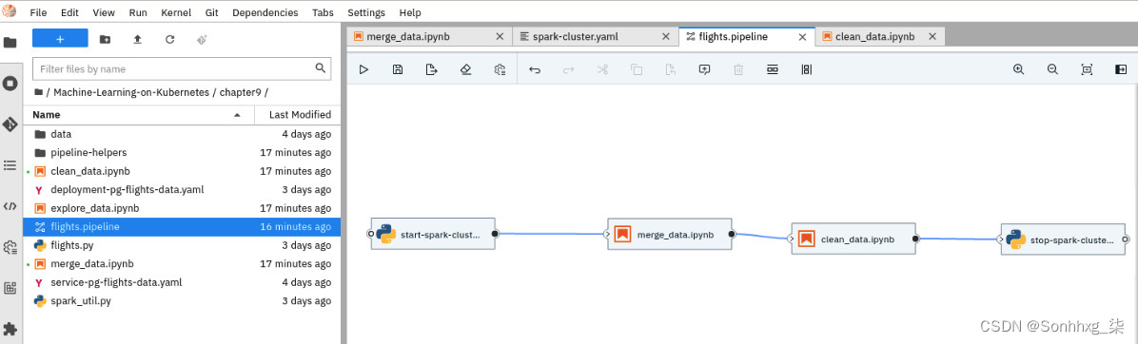Save the pipeline with the floppy icon
This screenshot has height=344, width=1138.
coord(398,69)
